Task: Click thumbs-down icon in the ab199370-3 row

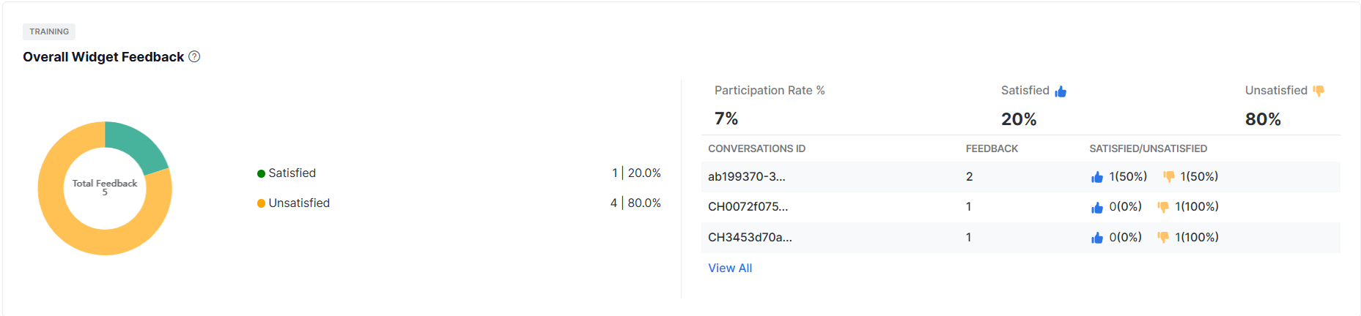Action: [x=1169, y=176]
